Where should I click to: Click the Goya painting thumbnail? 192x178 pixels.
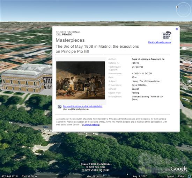tap(80, 80)
